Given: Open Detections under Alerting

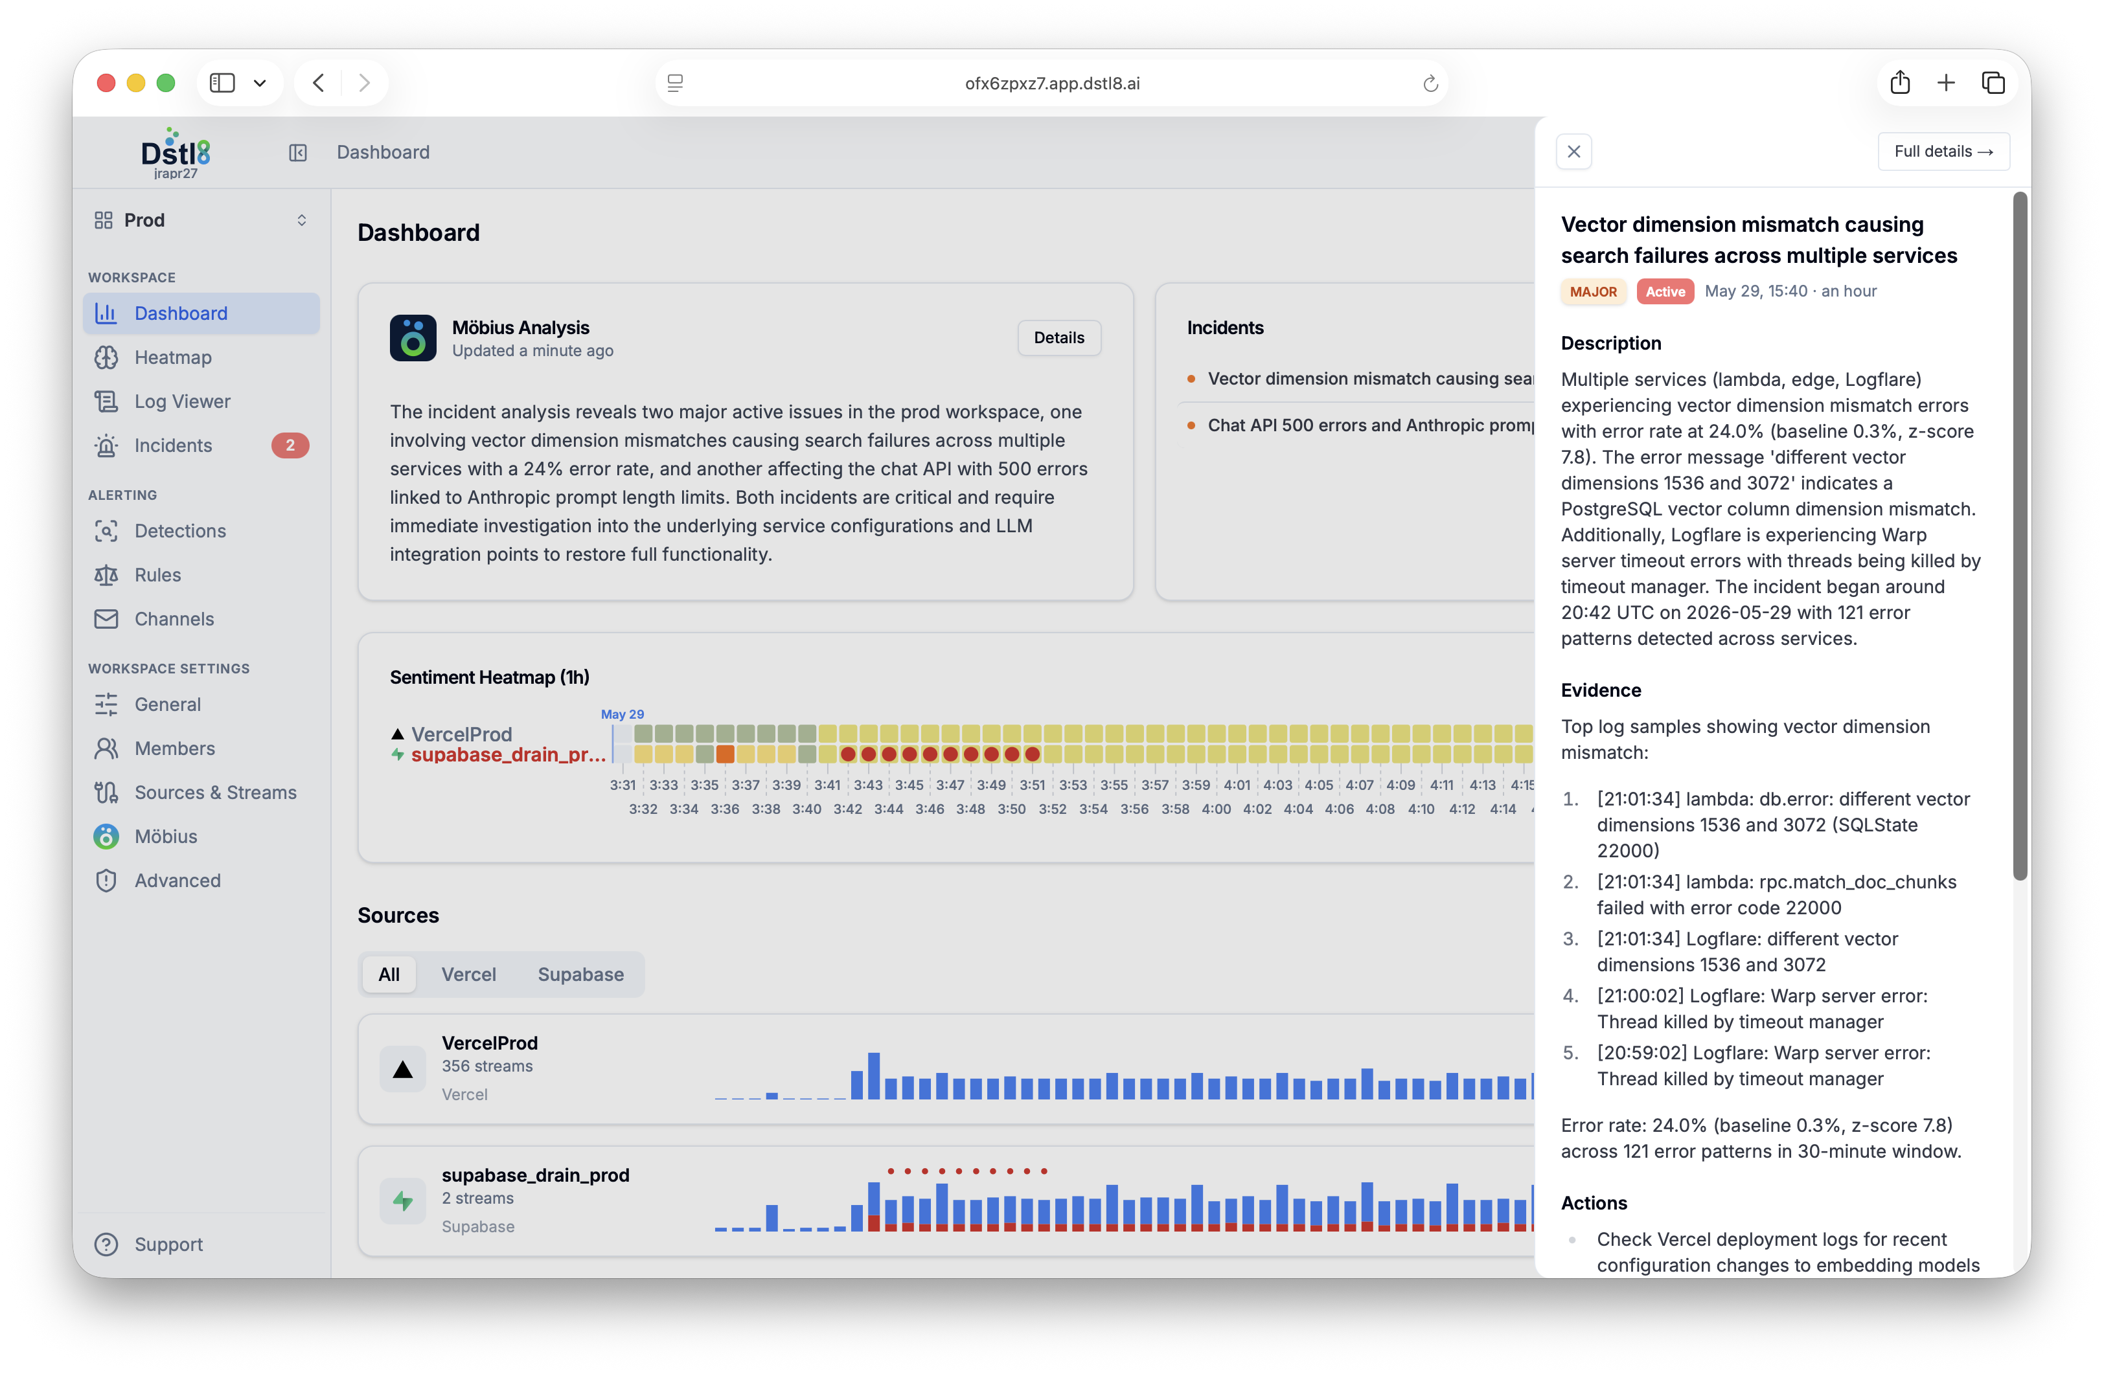Looking at the screenshot, I should (201, 531).
